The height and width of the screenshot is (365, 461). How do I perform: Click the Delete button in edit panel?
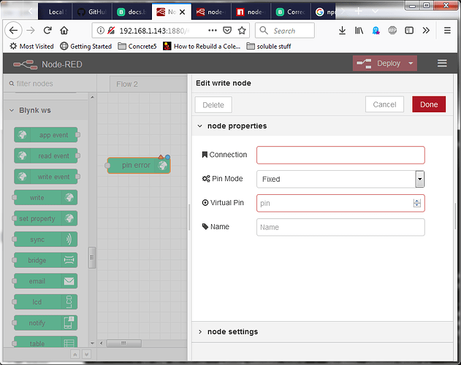click(213, 104)
